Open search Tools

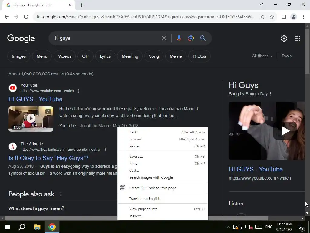tap(286, 56)
